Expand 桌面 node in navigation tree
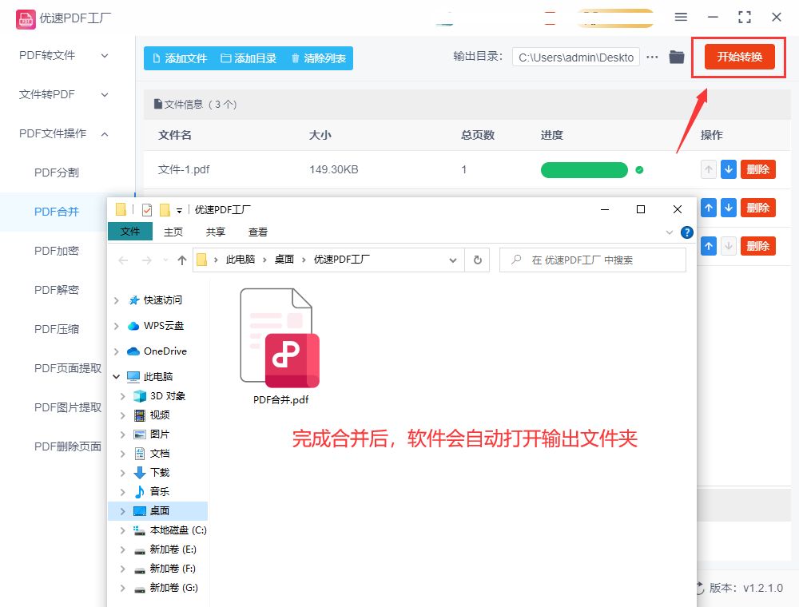Viewport: 799px width, 607px height. (123, 511)
